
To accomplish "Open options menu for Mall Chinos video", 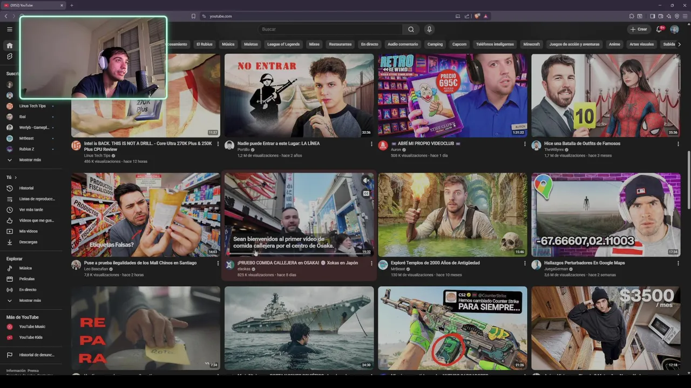I will point(218,263).
